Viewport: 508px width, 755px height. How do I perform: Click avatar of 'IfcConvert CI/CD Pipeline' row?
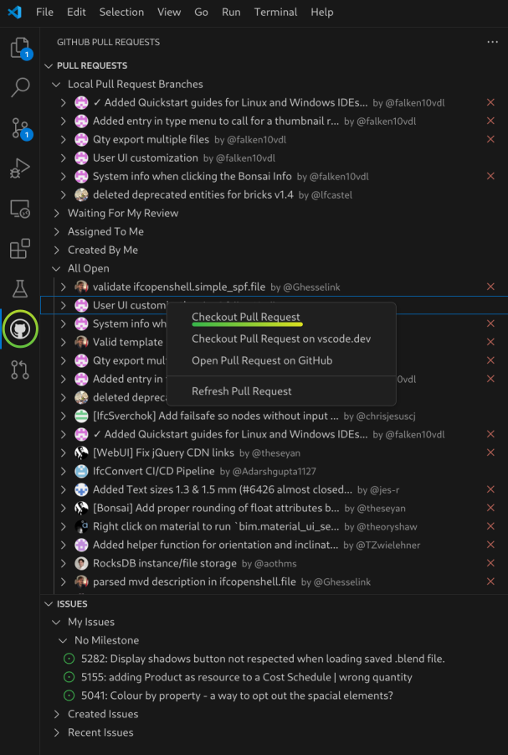click(81, 472)
